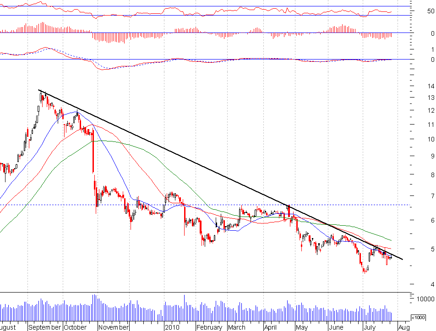Click the 'October' month label on time axis
Image resolution: width=436 pixels, height=331 pixels.
(75, 327)
